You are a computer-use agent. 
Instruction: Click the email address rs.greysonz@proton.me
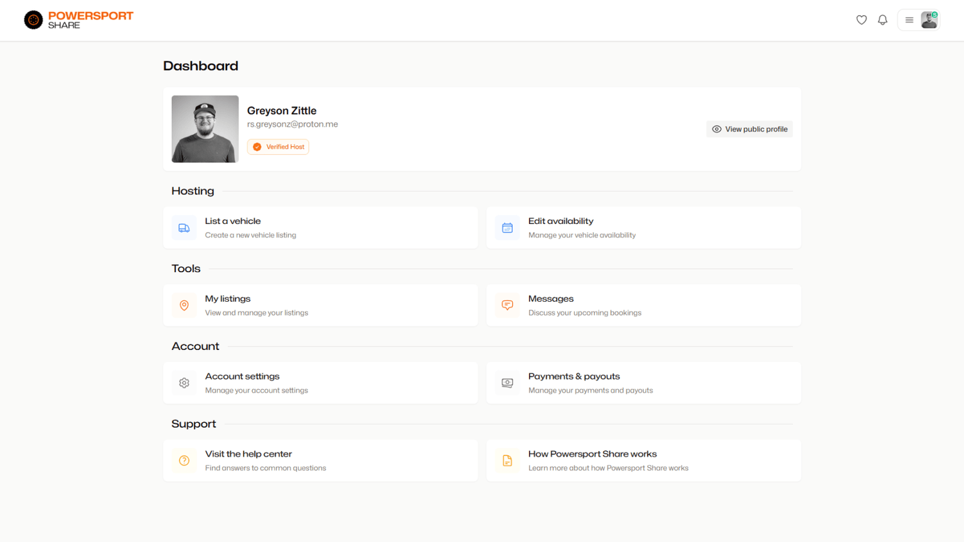point(292,124)
